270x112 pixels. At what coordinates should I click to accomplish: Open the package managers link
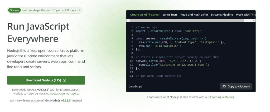point(66,94)
